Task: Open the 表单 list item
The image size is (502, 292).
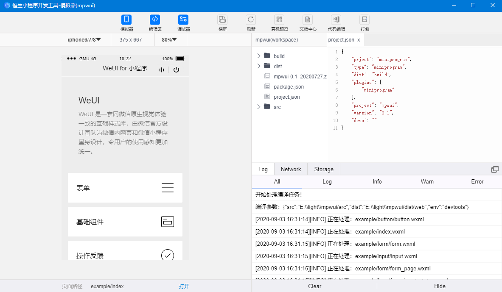Action: pyautogui.click(x=125, y=188)
